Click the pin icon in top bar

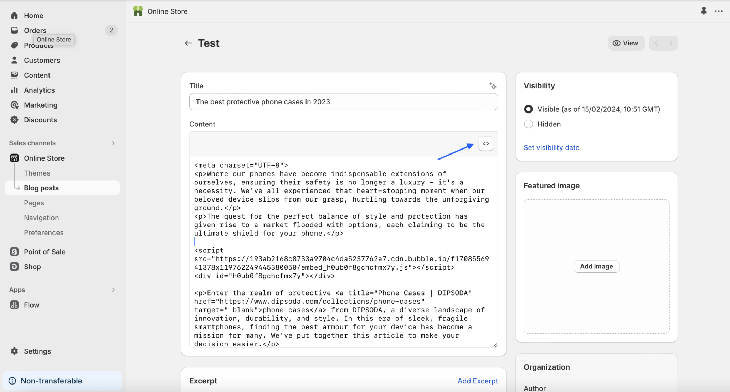click(x=704, y=11)
